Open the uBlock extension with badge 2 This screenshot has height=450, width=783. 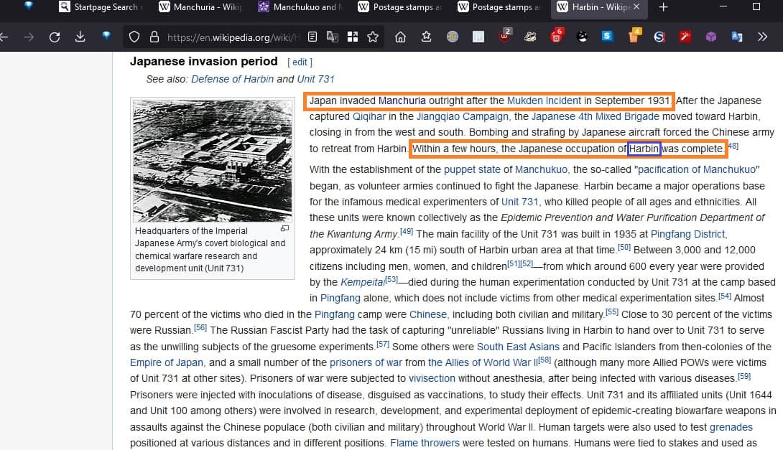click(505, 35)
